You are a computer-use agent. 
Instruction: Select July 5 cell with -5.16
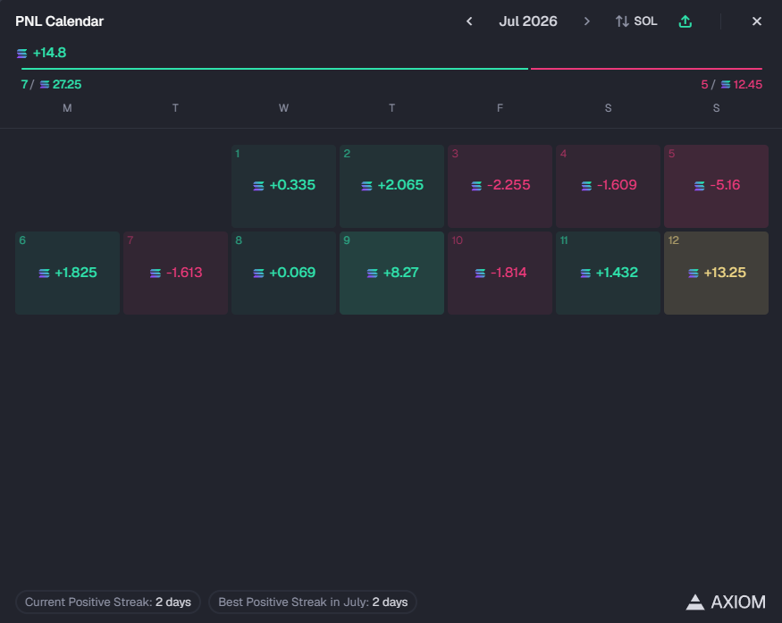coord(716,186)
